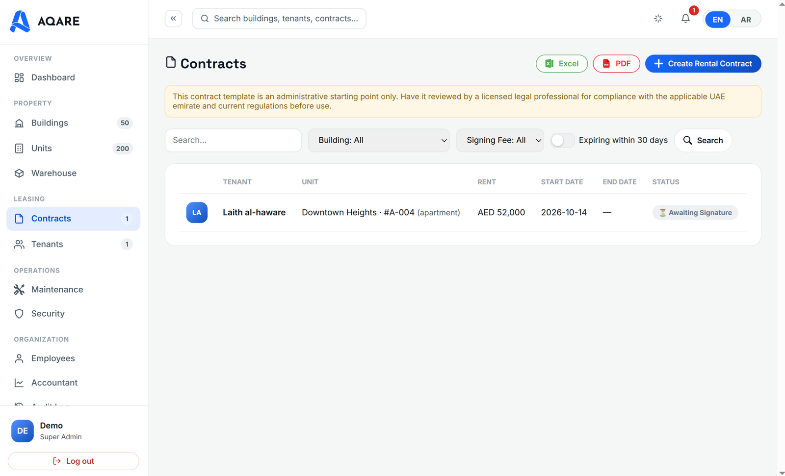Go to Units in sidebar
Image resolution: width=785 pixels, height=476 pixels.
tap(73, 149)
